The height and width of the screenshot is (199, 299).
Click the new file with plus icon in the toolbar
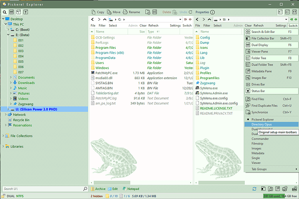(148, 12)
